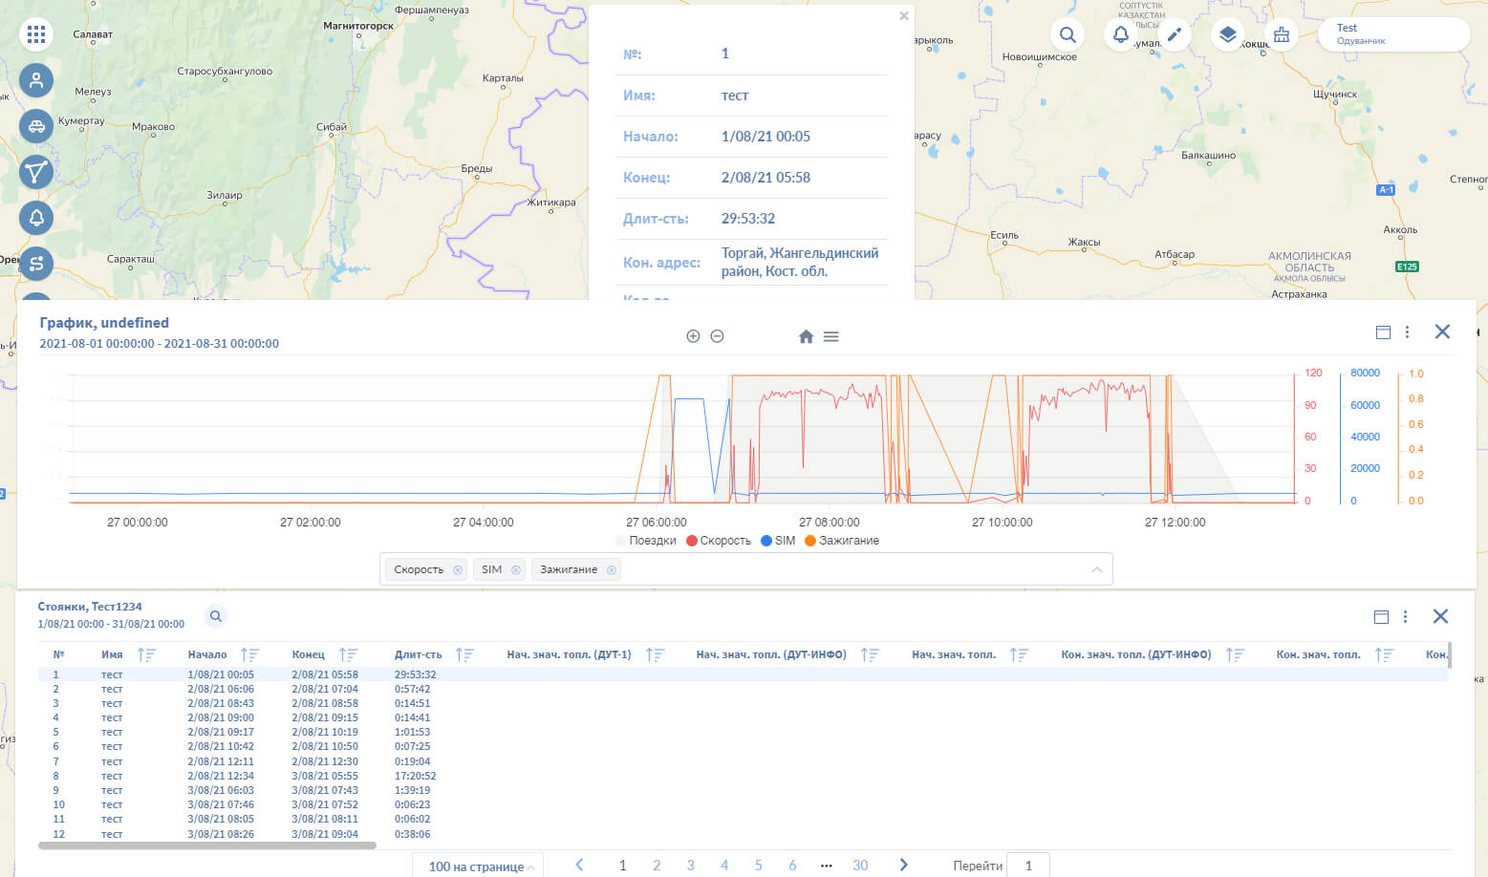Open the 100 на странице page-size dropdown
This screenshot has height=877, width=1488.
(480, 866)
